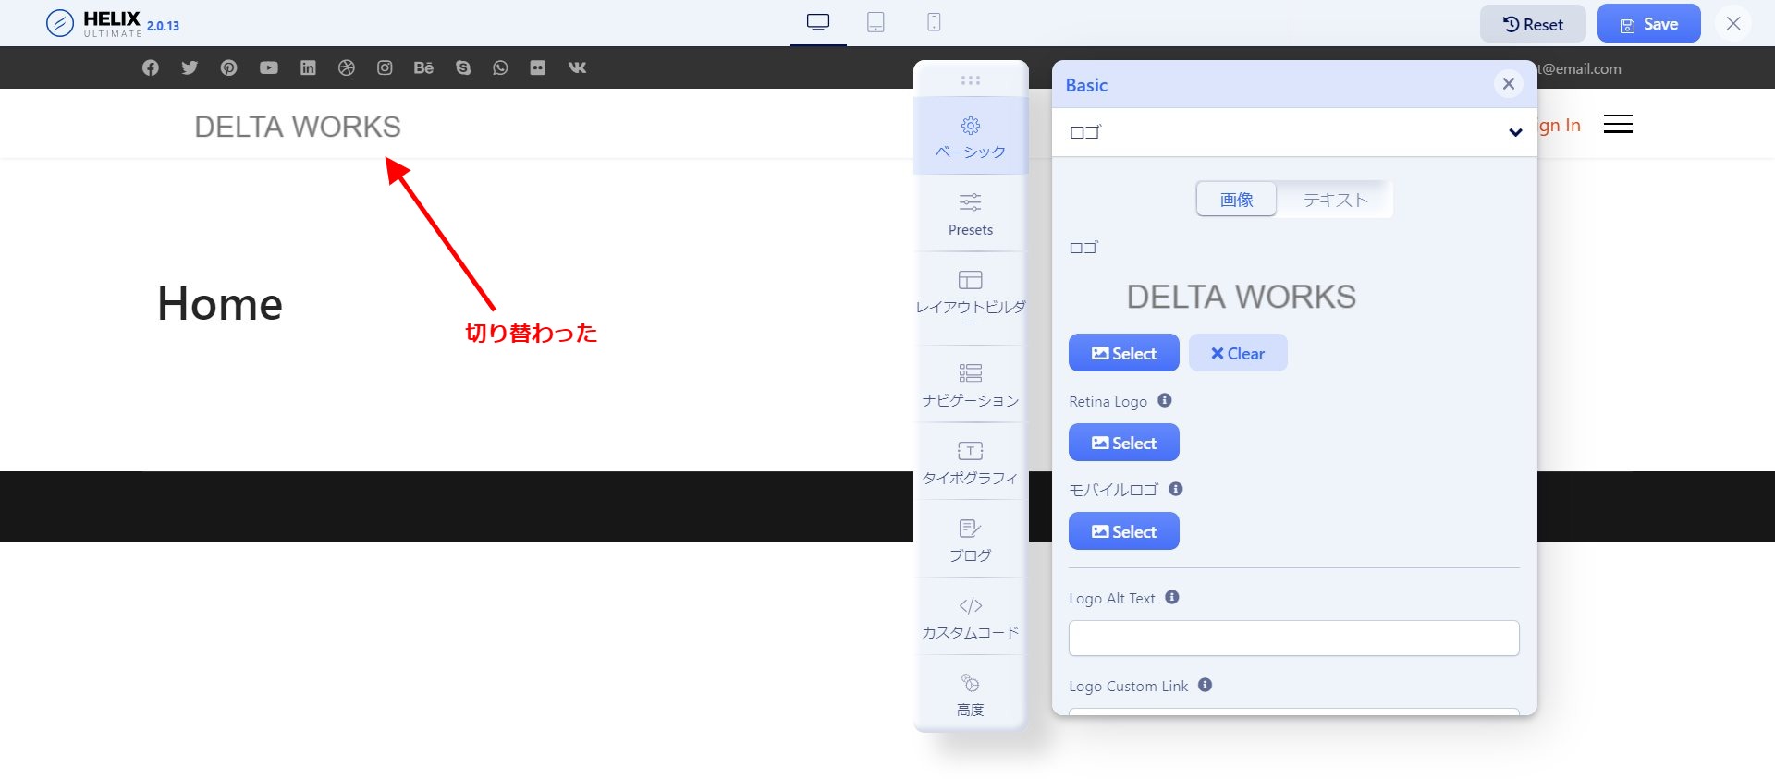Open the カスタムコード section
1775x779 pixels.
point(971,617)
